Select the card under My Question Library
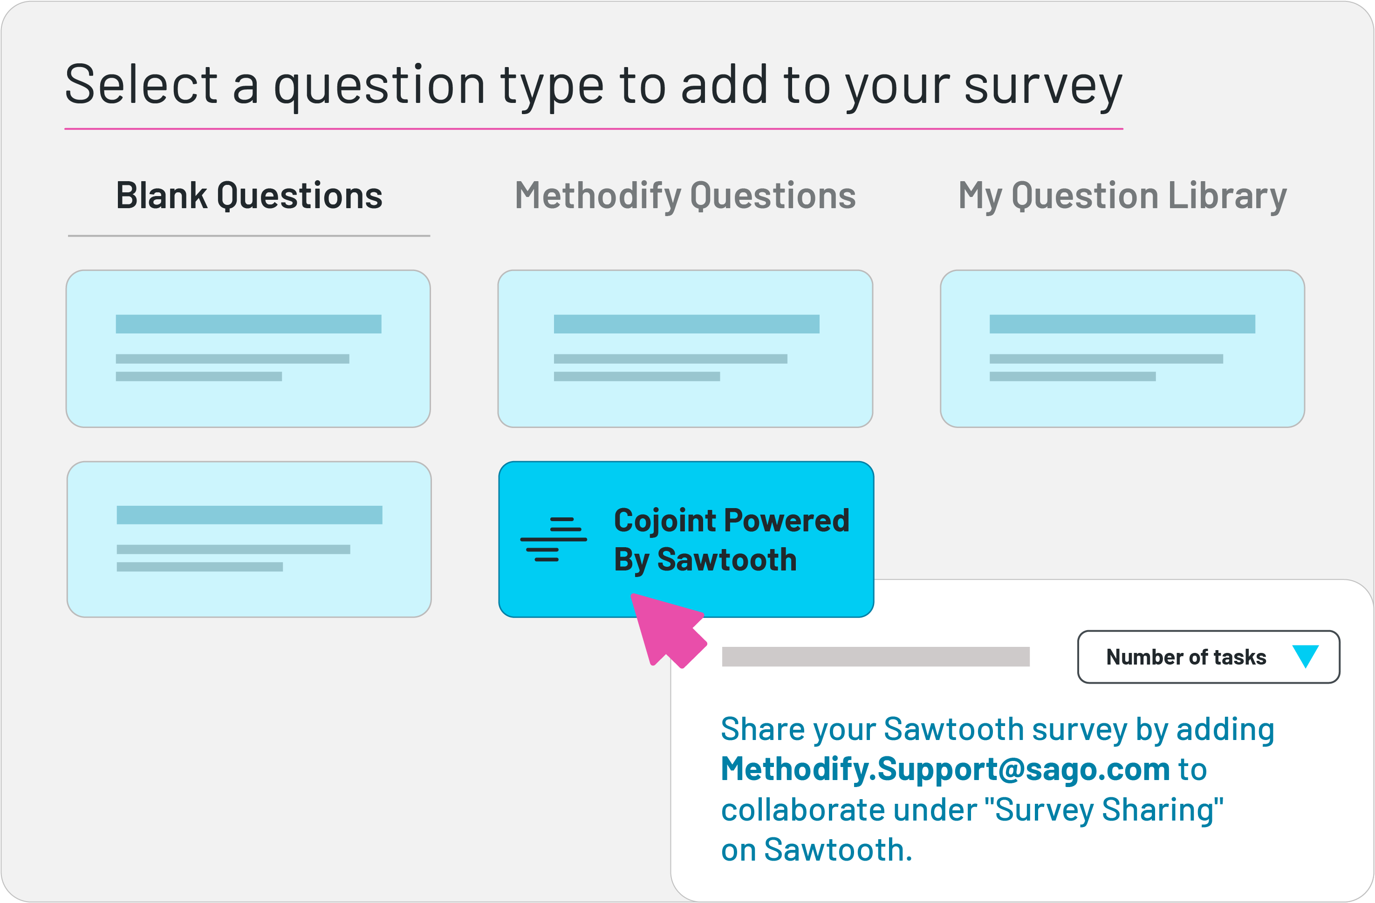 pos(1122,349)
